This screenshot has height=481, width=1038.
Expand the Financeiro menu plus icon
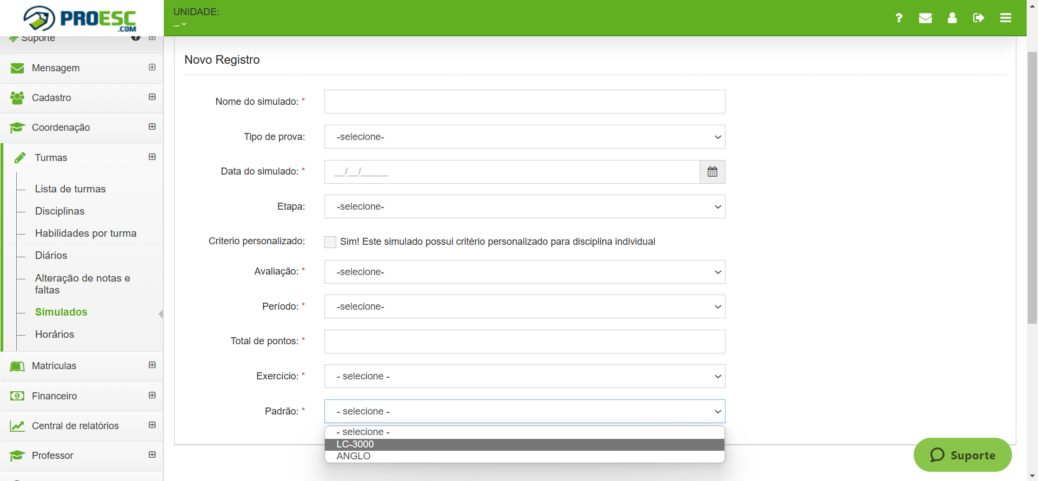click(x=152, y=395)
